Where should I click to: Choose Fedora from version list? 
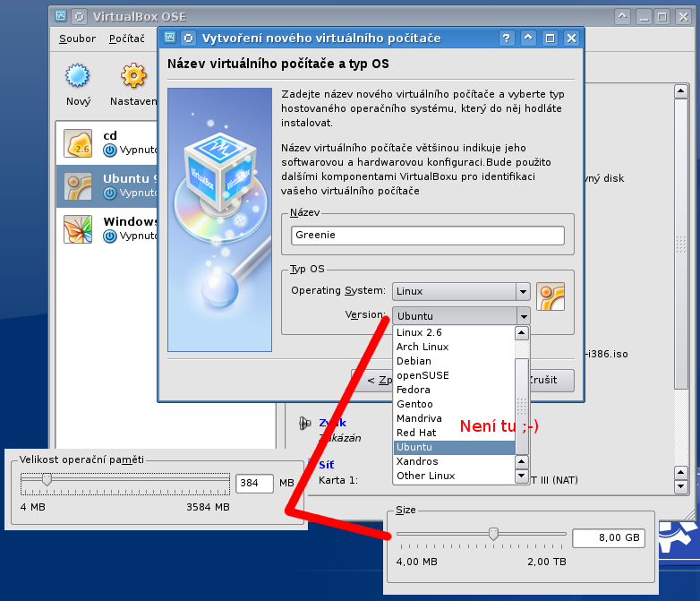pyautogui.click(x=454, y=390)
